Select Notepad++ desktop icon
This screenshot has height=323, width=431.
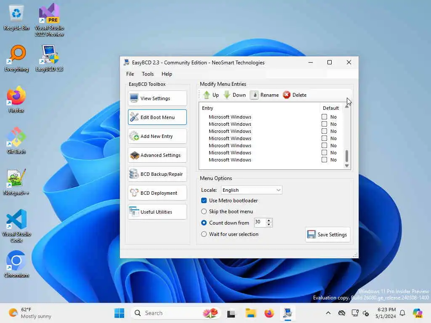pos(16,182)
